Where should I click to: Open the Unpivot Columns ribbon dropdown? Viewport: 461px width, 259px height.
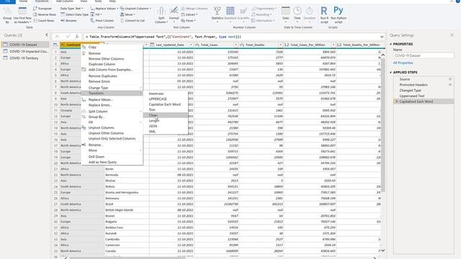(x=135, y=9)
